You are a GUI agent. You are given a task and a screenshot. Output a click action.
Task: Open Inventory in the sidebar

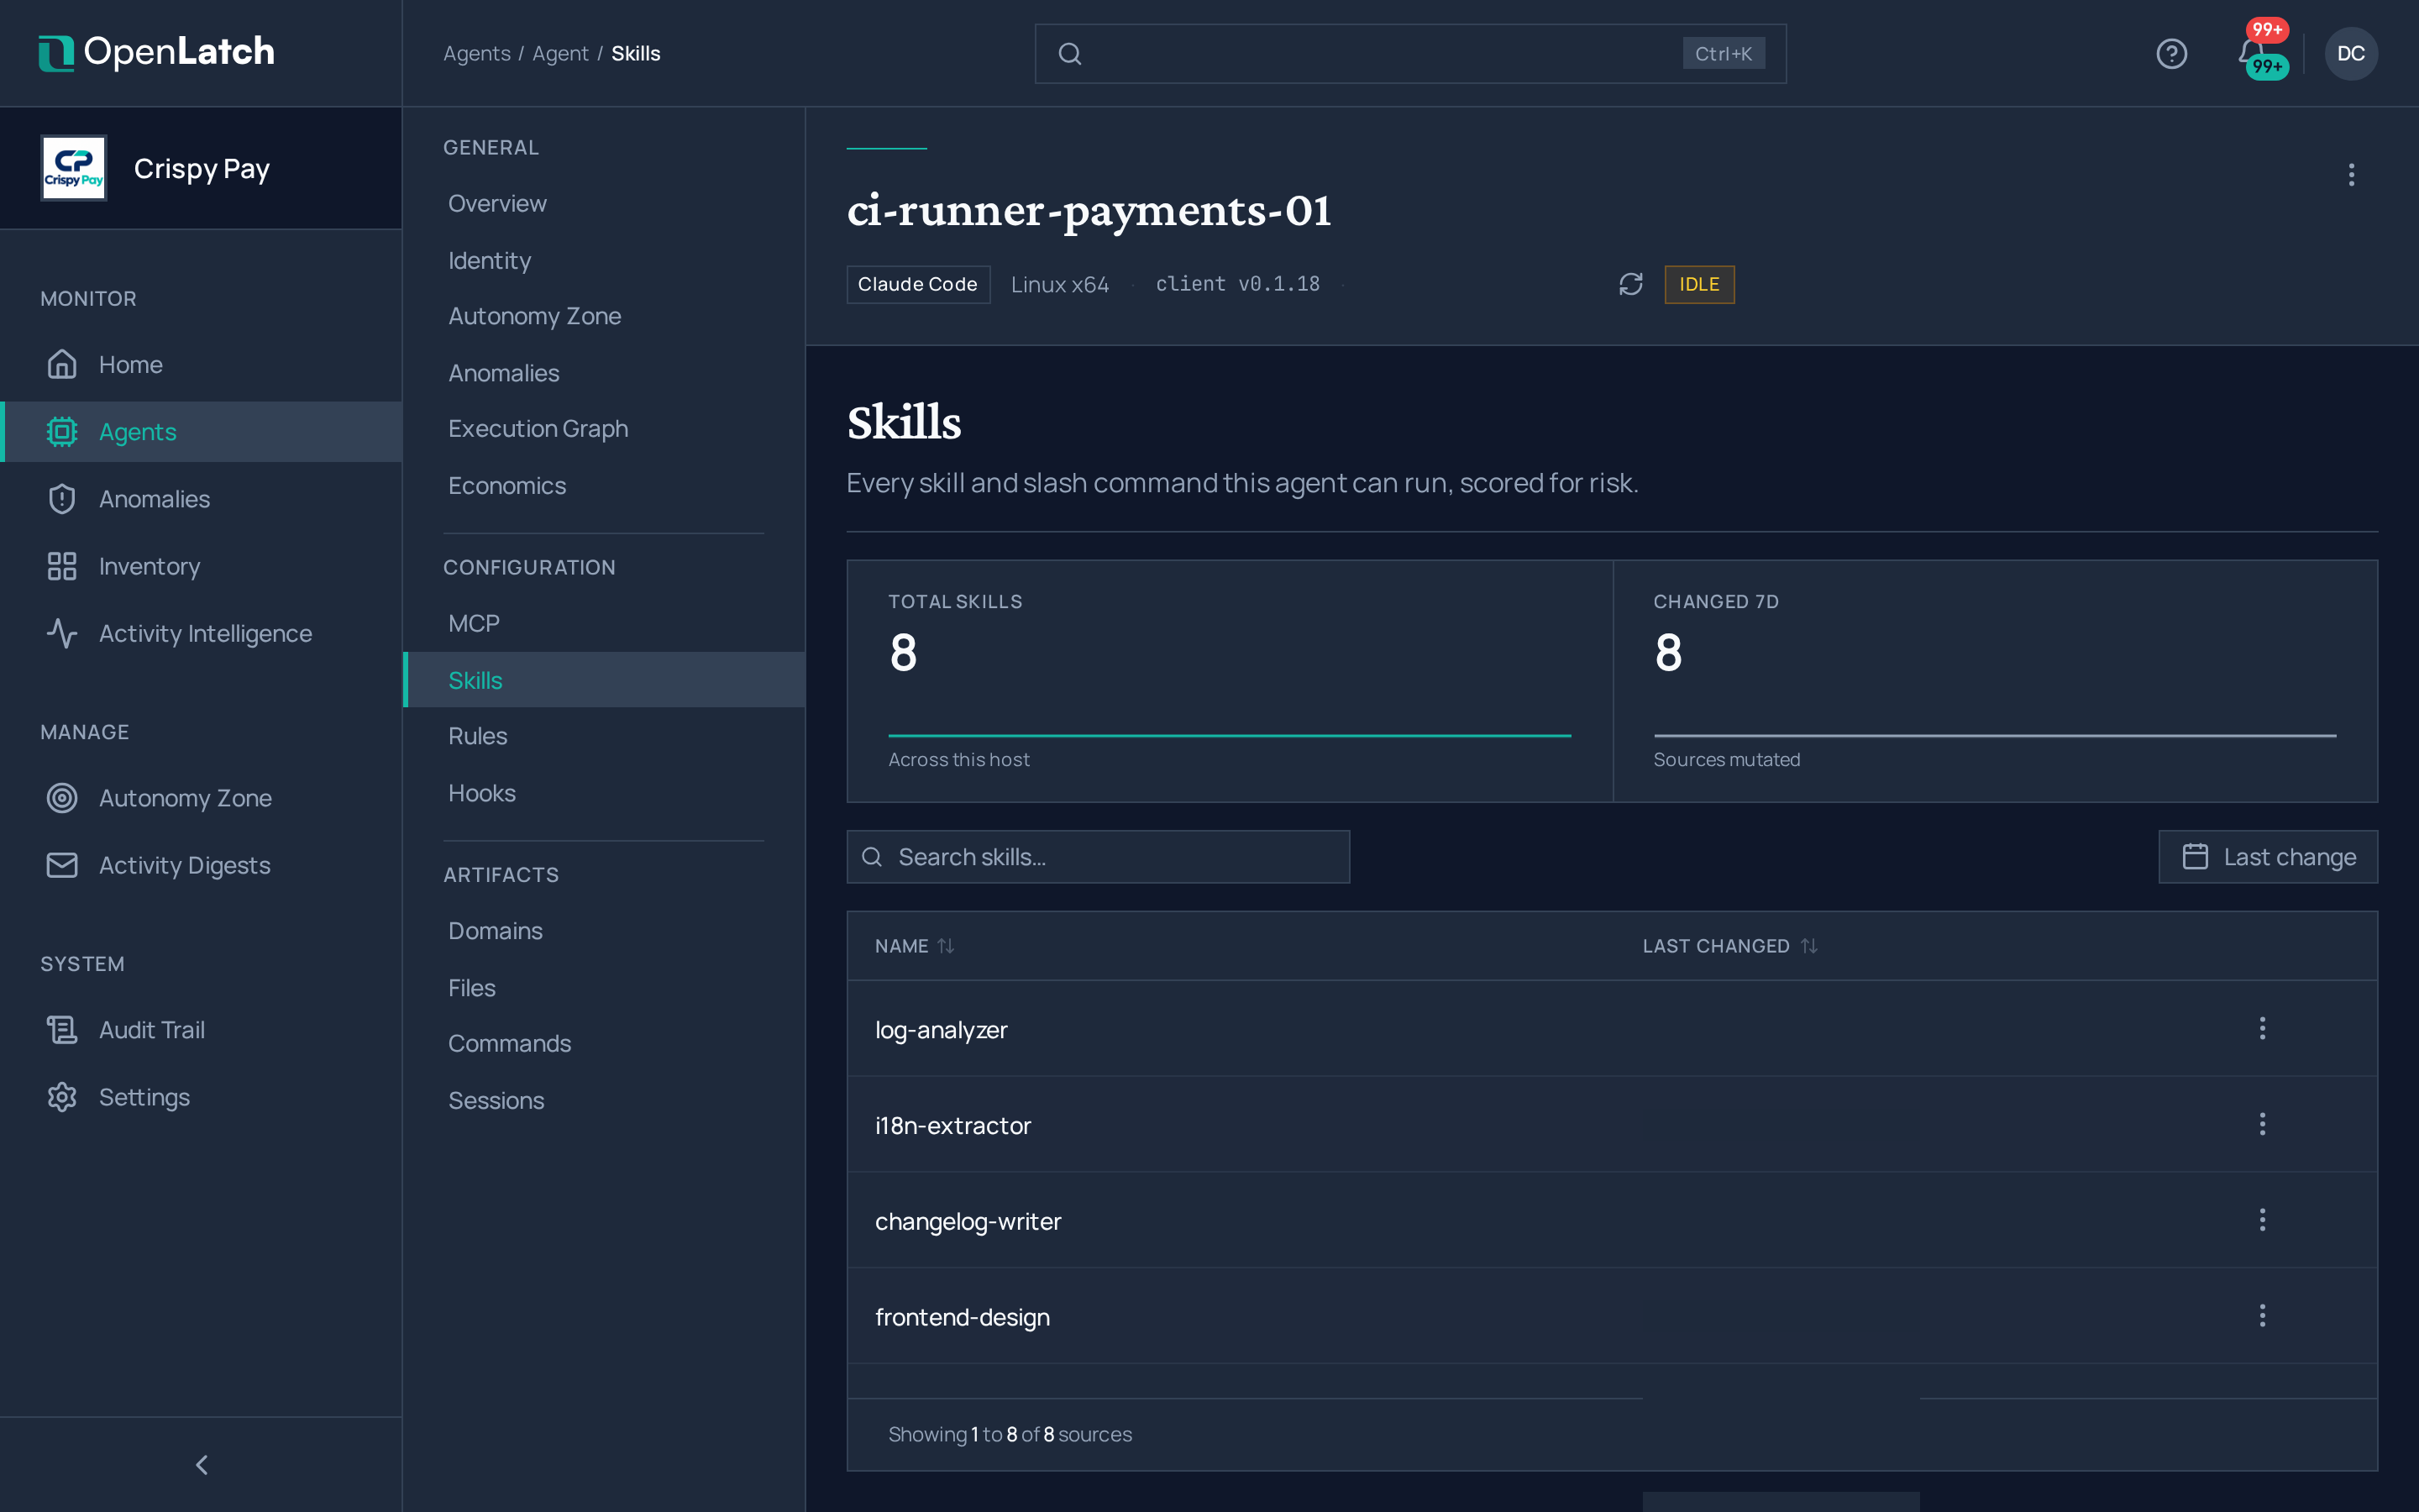[x=201, y=565]
